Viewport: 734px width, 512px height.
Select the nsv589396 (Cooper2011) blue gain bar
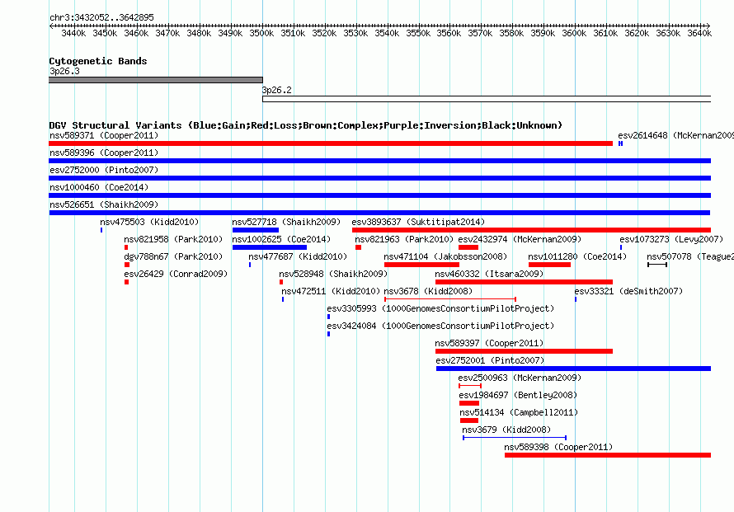coord(379,161)
